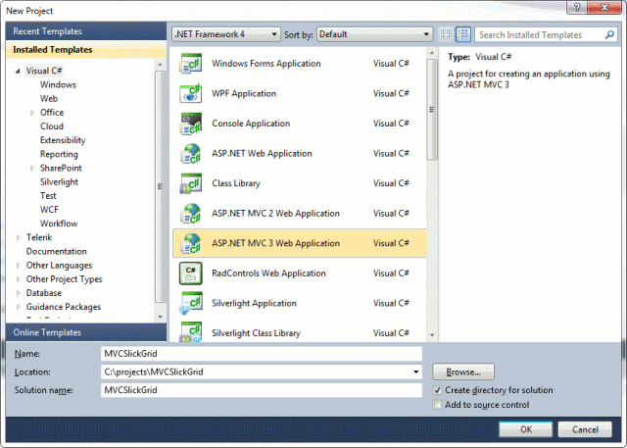Enable Add to source control checkbox
Viewport: 627px width, 448px height.
tap(437, 405)
